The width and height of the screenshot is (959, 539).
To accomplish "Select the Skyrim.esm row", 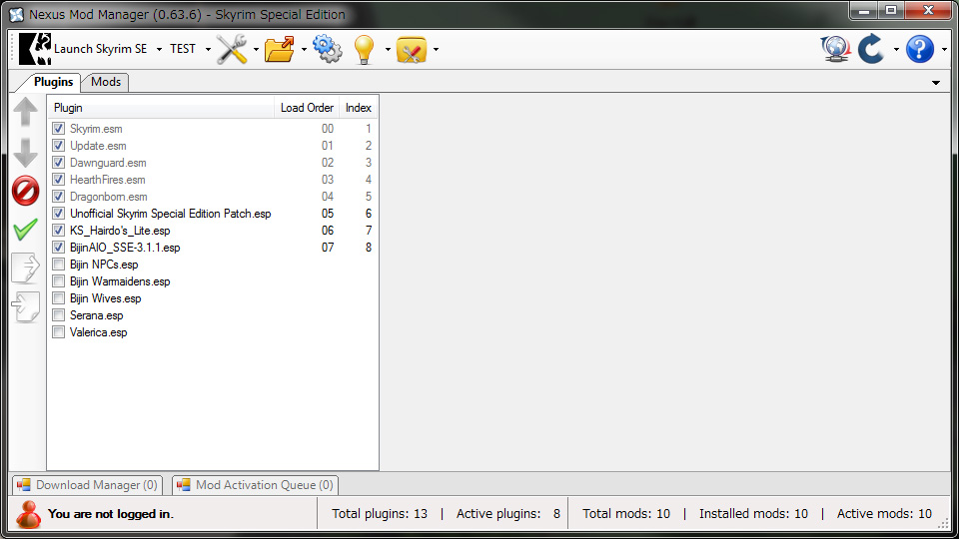I will [212, 129].
